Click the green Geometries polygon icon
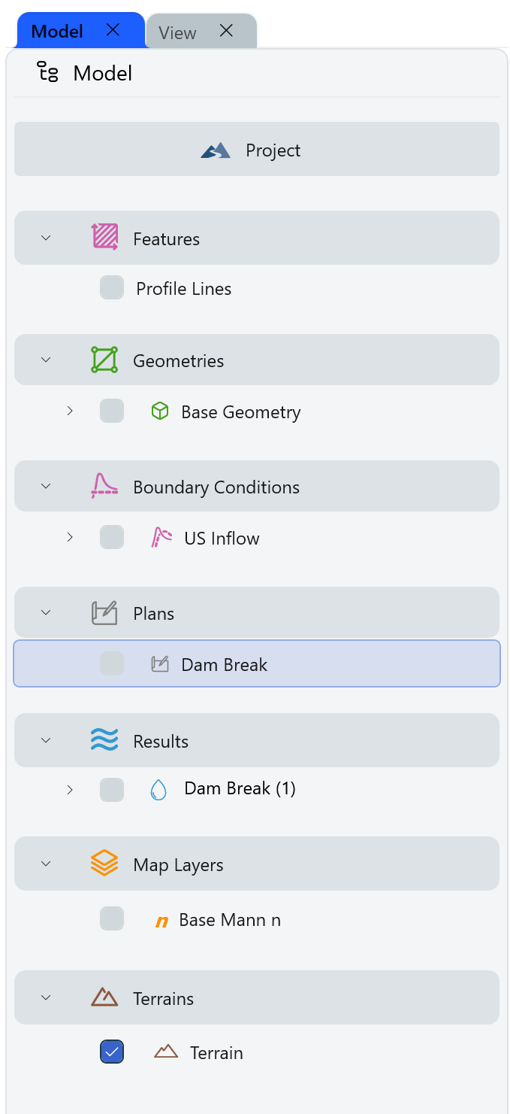This screenshot has width=510, height=1114. click(104, 360)
